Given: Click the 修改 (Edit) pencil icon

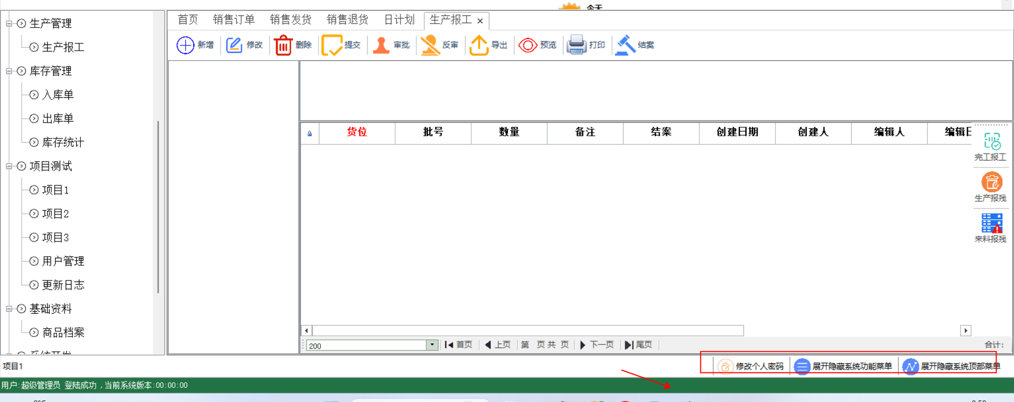Looking at the screenshot, I should pyautogui.click(x=234, y=45).
